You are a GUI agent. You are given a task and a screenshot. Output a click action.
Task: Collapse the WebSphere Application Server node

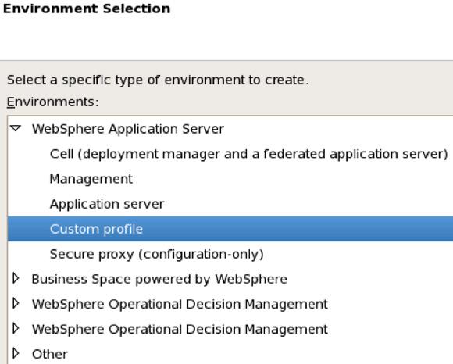16,128
